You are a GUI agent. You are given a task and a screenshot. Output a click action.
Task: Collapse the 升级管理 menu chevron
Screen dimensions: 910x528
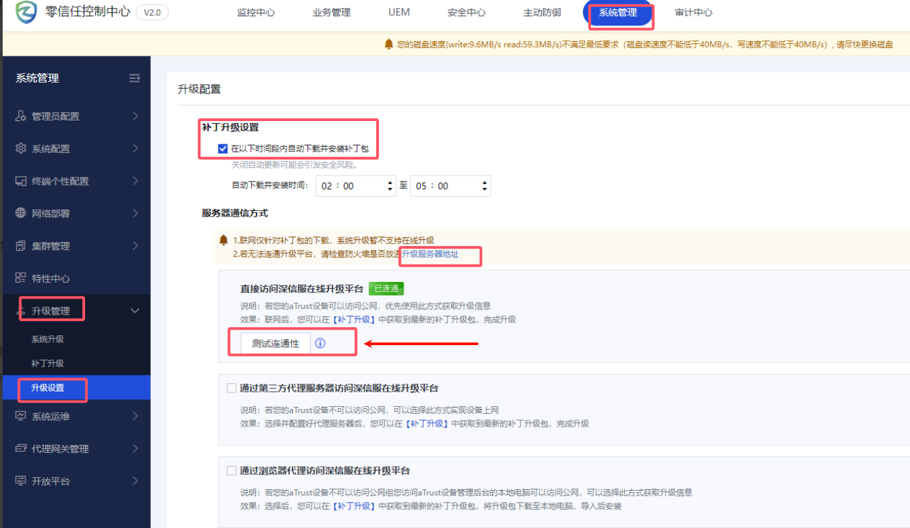(135, 311)
